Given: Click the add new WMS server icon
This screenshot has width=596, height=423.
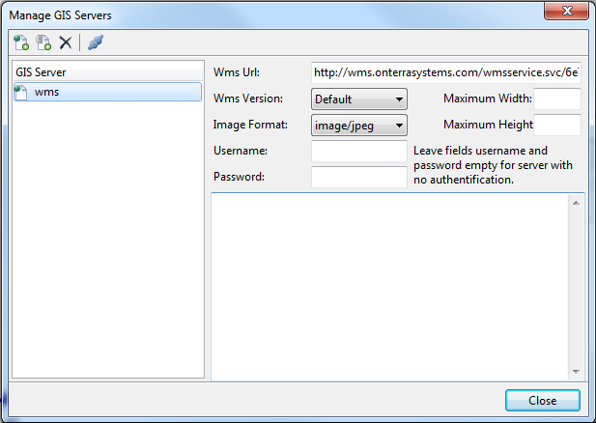Looking at the screenshot, I should pyautogui.click(x=21, y=42).
